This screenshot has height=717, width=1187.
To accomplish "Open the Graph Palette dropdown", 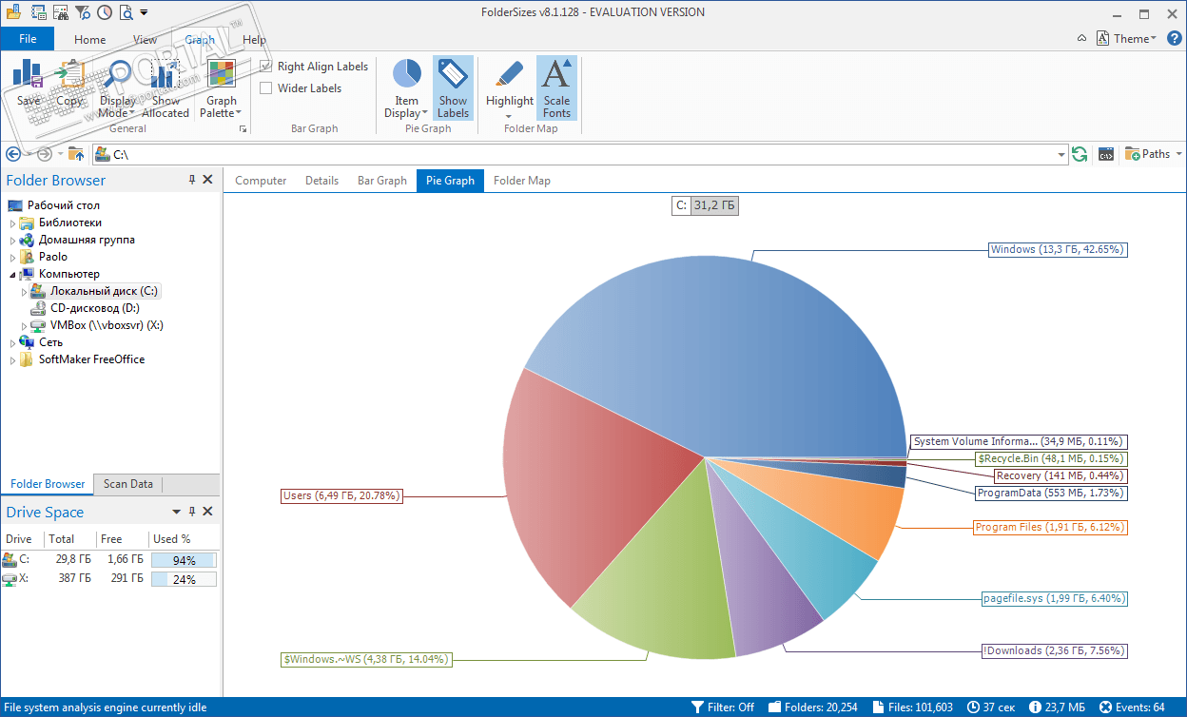I will pyautogui.click(x=221, y=88).
